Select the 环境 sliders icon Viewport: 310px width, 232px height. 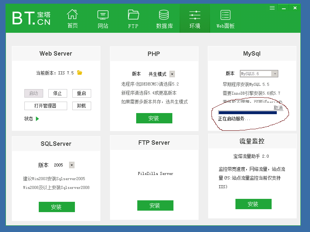pyautogui.click(x=195, y=15)
